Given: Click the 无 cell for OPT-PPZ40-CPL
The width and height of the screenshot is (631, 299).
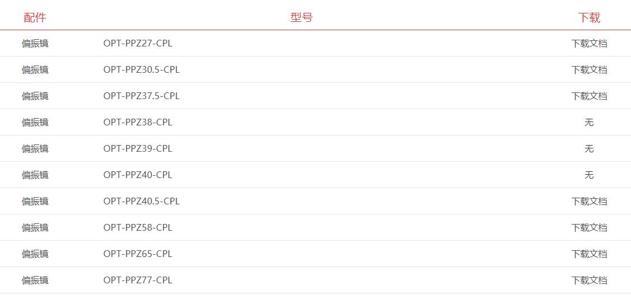Looking at the screenshot, I should pos(589,175).
